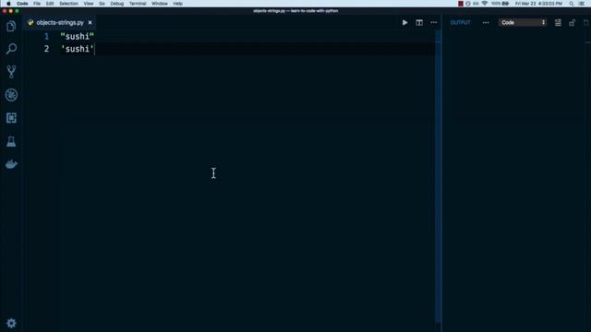Open the File menu
The image size is (591, 332).
click(37, 4)
